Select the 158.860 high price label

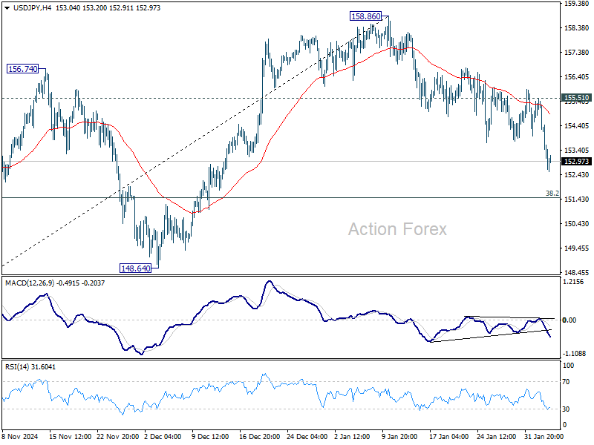[365, 16]
